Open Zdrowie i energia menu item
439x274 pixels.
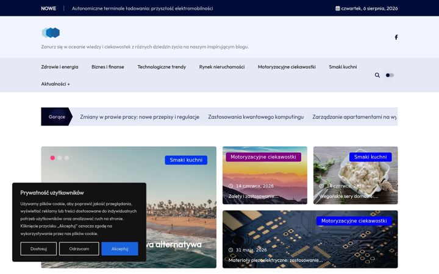[60, 67]
